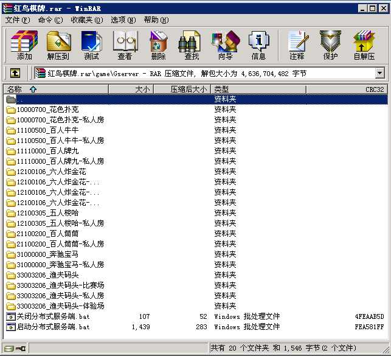Image resolution: width=391 pixels, height=356 pixels.
Task: Click the status bar file count summary
Action: (283, 348)
